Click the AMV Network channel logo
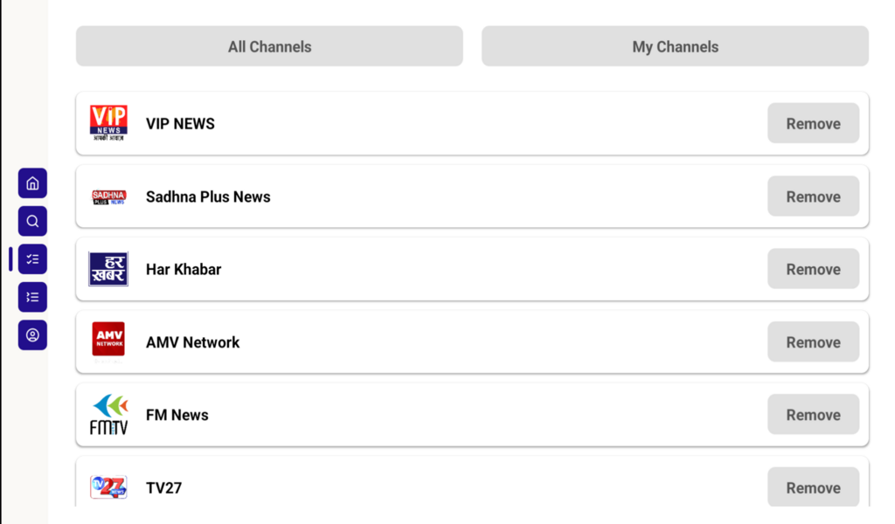This screenshot has height=524, width=895. coord(108,341)
